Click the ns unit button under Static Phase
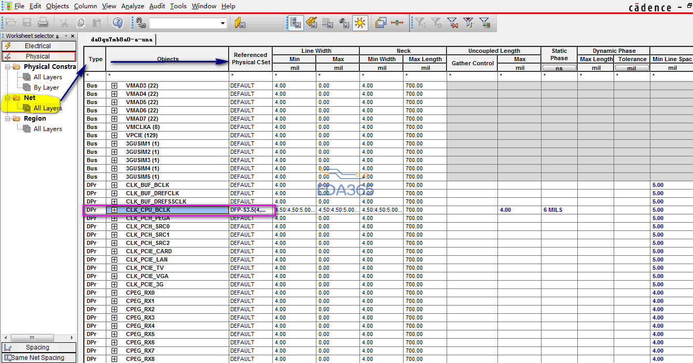The width and height of the screenshot is (693, 363). (559, 68)
